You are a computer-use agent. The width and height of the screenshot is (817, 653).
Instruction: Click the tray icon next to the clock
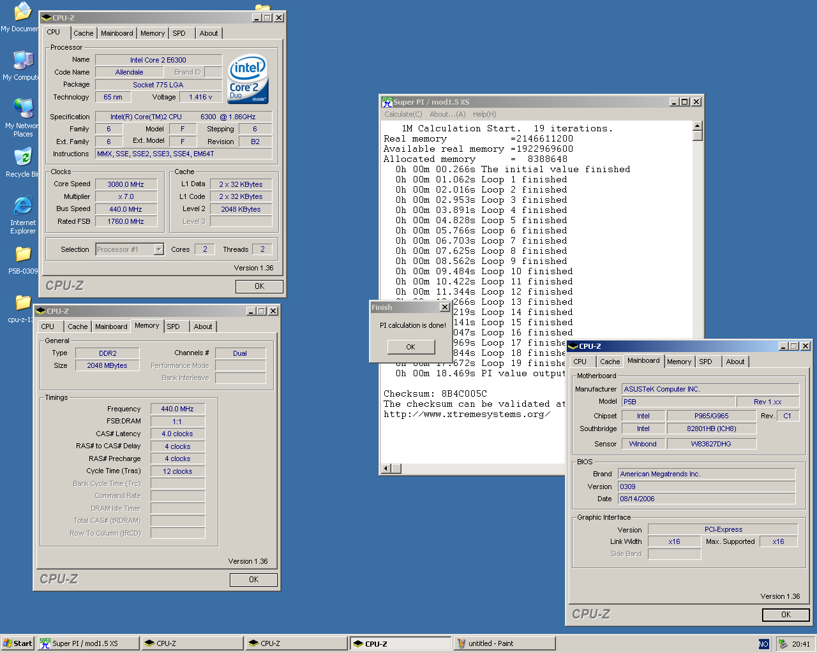click(783, 644)
